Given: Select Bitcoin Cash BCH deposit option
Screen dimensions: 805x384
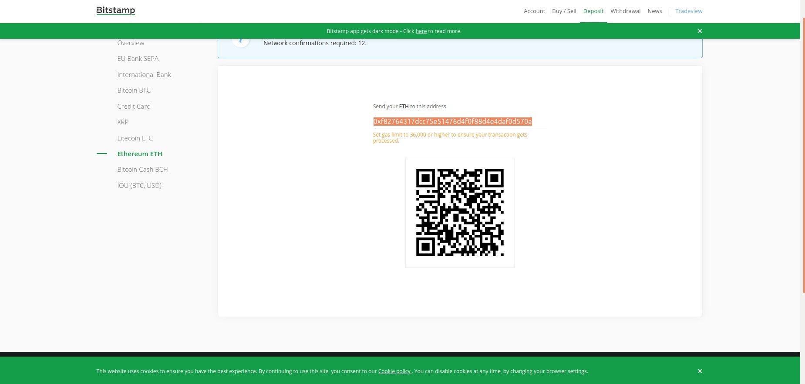Looking at the screenshot, I should click(x=142, y=170).
